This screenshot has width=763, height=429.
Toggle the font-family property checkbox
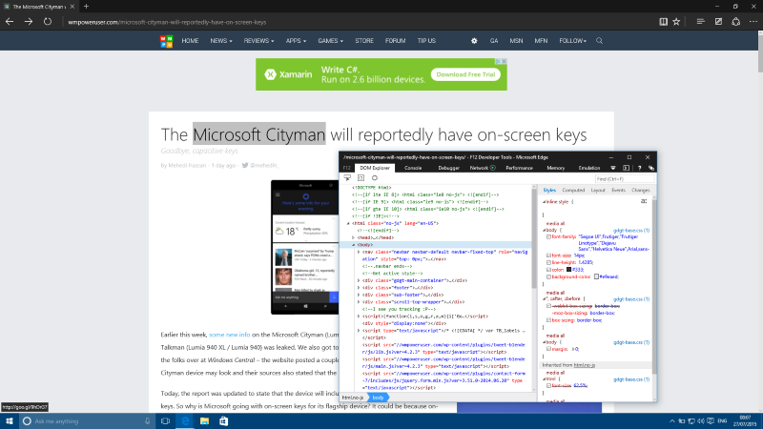(548, 236)
